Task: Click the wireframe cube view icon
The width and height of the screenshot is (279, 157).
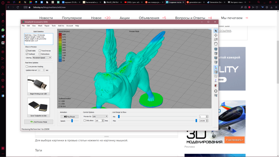Action: tap(216, 76)
